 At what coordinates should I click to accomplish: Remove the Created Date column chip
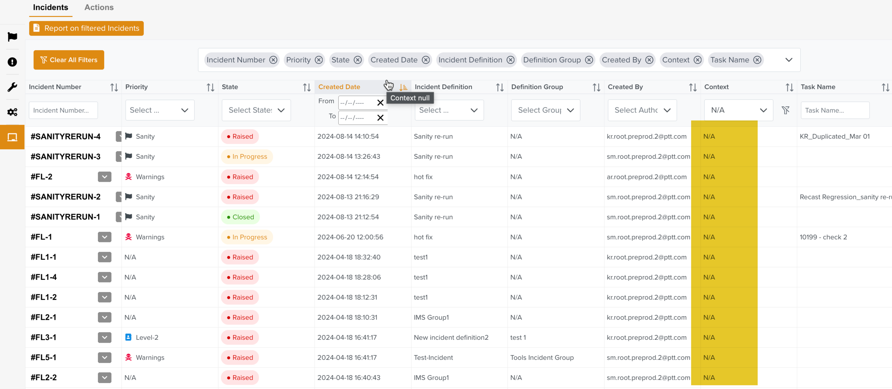tap(425, 60)
